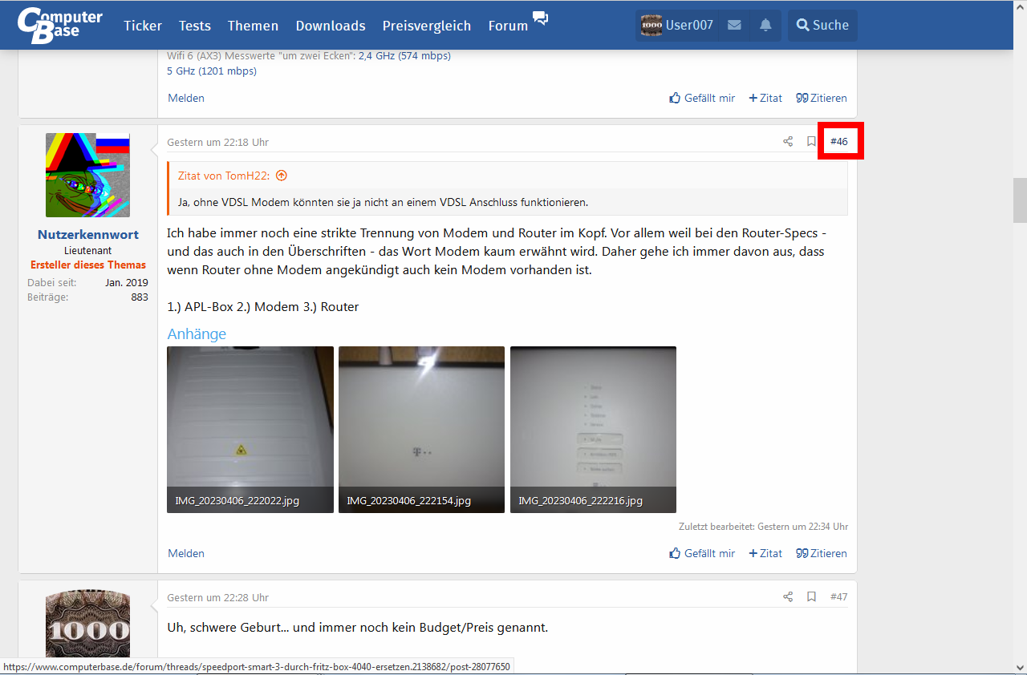Check notifications via the bell icon
Image resolution: width=1027 pixels, height=675 pixels.
pyautogui.click(x=764, y=25)
